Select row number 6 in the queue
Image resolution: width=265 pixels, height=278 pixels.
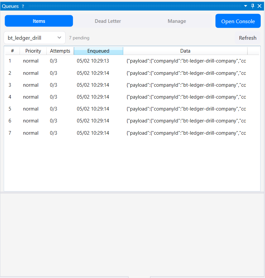click(x=132, y=121)
